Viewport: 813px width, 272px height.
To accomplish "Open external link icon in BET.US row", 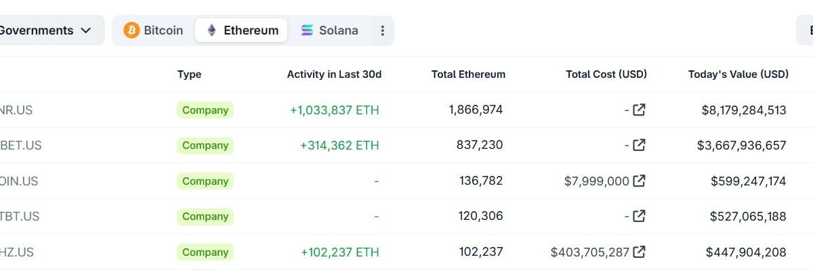I will pyautogui.click(x=639, y=145).
